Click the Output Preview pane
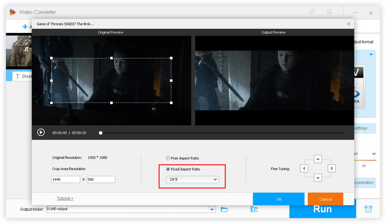 click(275, 80)
